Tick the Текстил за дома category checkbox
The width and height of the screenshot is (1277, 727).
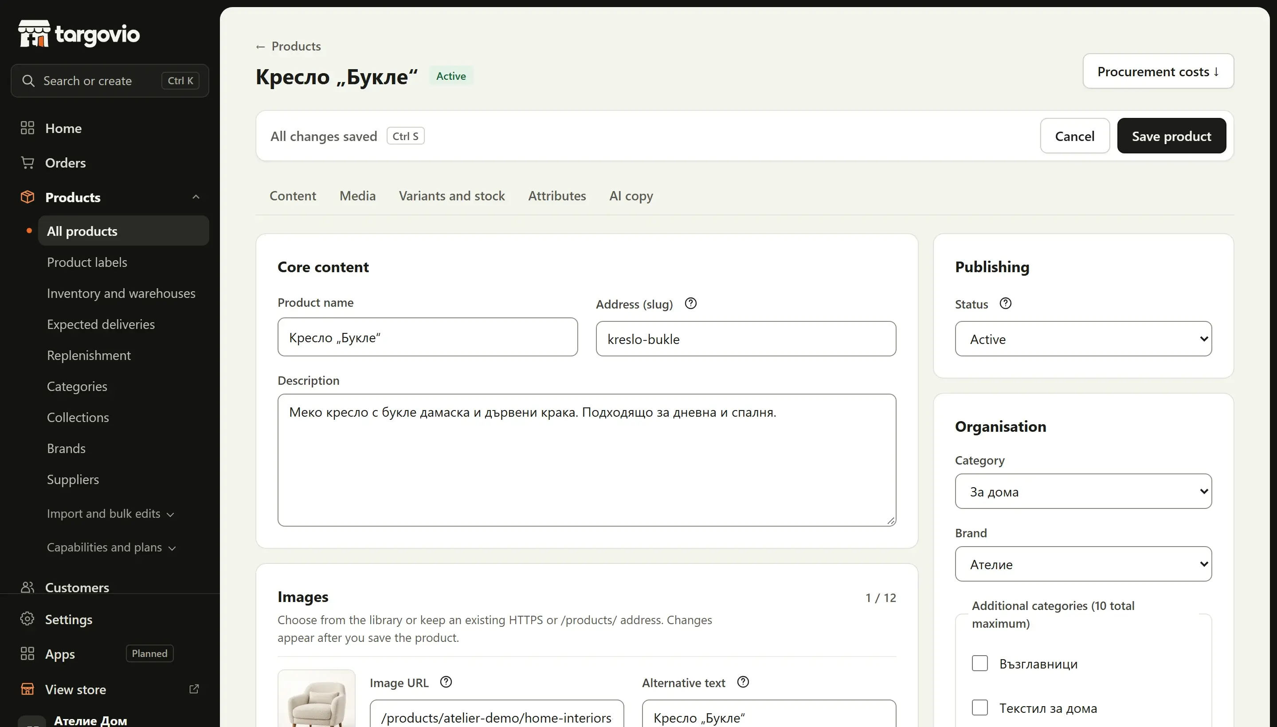[x=980, y=707]
